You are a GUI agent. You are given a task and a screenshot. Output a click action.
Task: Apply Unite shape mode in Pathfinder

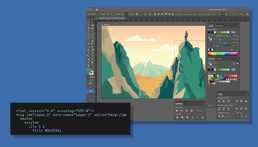point(177,111)
